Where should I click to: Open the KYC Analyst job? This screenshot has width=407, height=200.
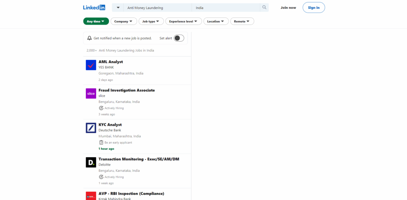coord(110,125)
